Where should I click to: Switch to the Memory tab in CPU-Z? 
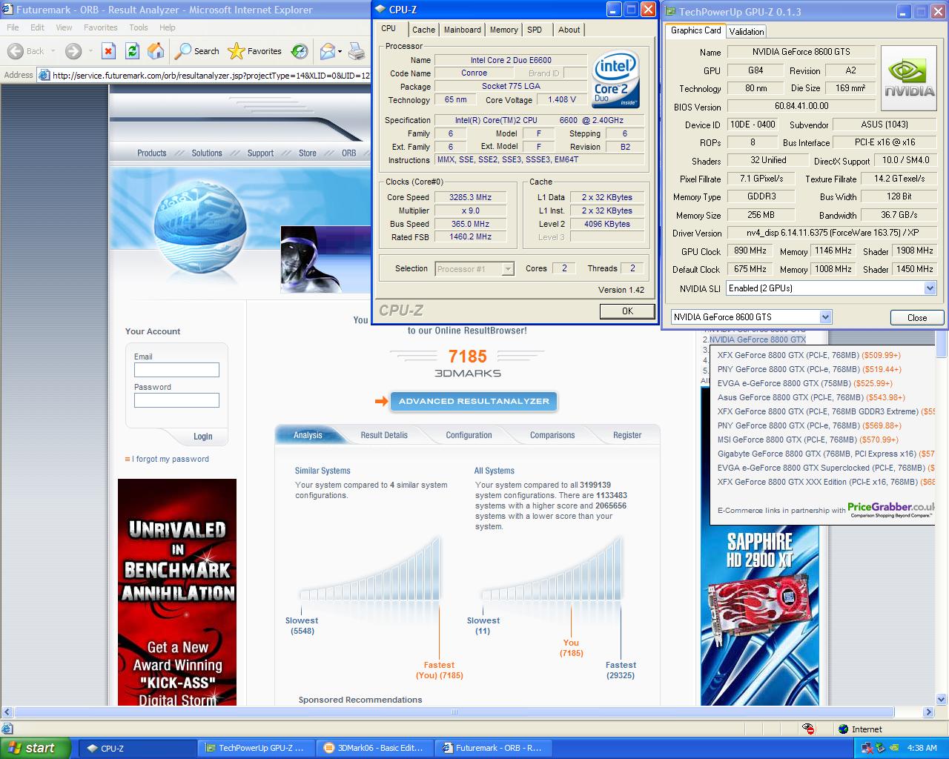point(503,30)
